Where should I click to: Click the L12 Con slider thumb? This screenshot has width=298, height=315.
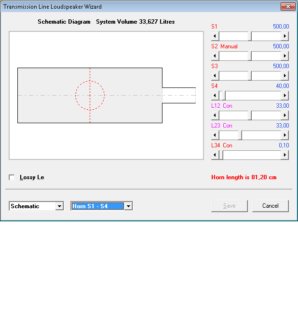coord(250,115)
